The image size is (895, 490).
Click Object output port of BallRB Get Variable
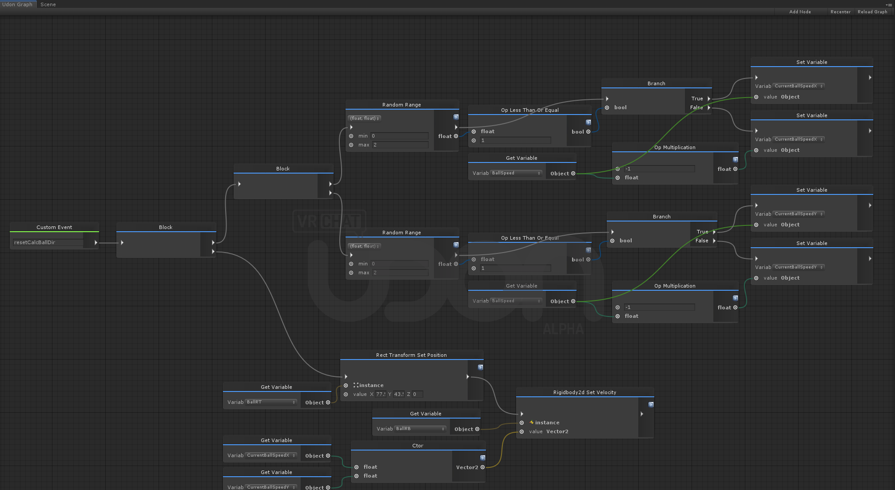477,429
